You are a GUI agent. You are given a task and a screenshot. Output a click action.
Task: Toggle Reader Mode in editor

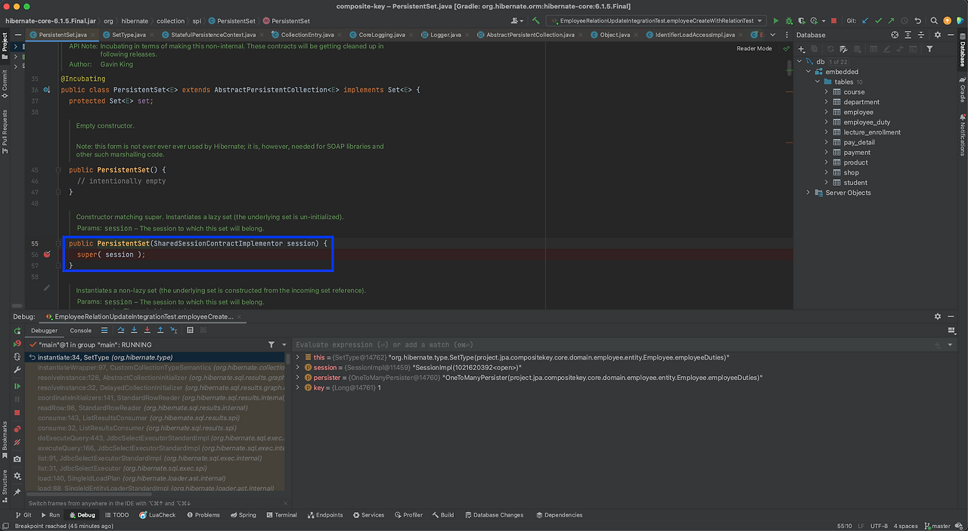coord(754,48)
